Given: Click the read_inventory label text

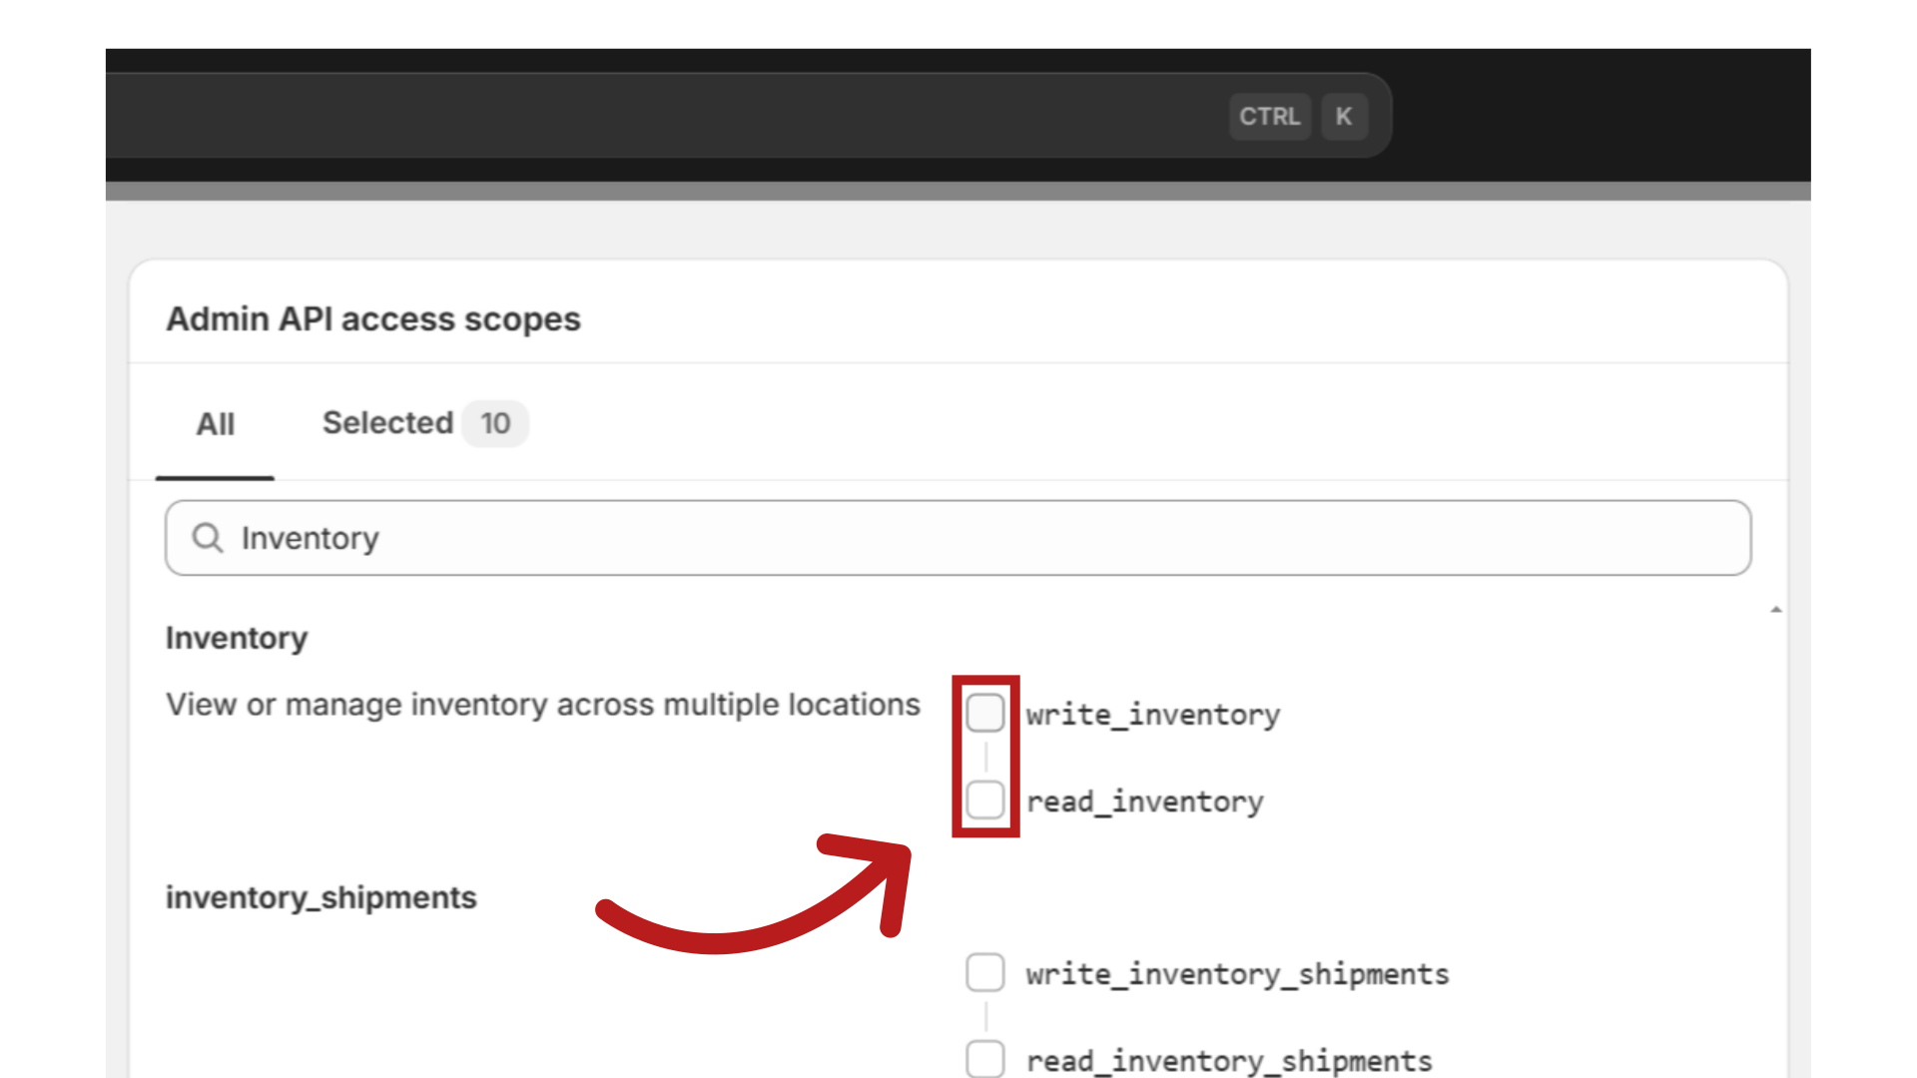Looking at the screenshot, I should pyautogui.click(x=1145, y=802).
